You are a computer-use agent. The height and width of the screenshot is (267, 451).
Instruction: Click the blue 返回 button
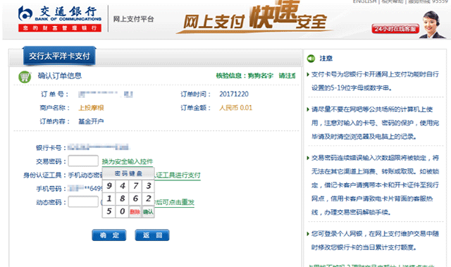(152, 235)
